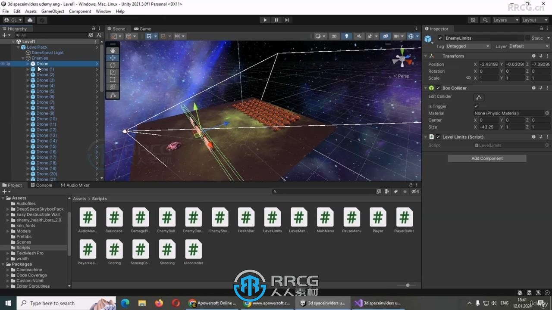Select the Prefabs folder in Assets
Viewport: 552px width, 310px height.
tap(24, 237)
